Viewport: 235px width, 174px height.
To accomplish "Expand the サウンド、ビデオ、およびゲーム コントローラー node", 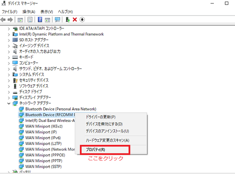I will click(9, 69).
